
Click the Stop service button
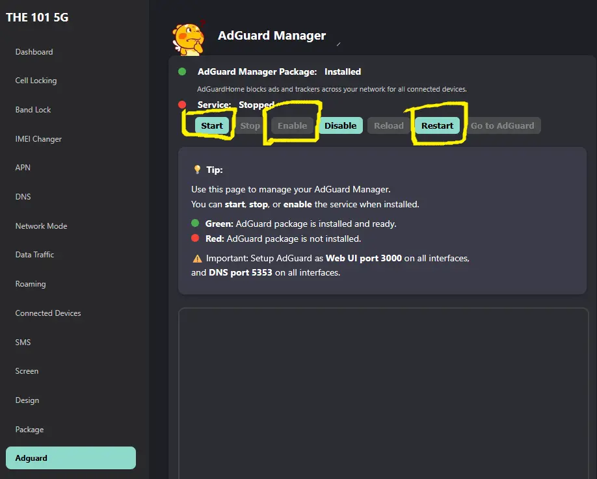click(250, 125)
